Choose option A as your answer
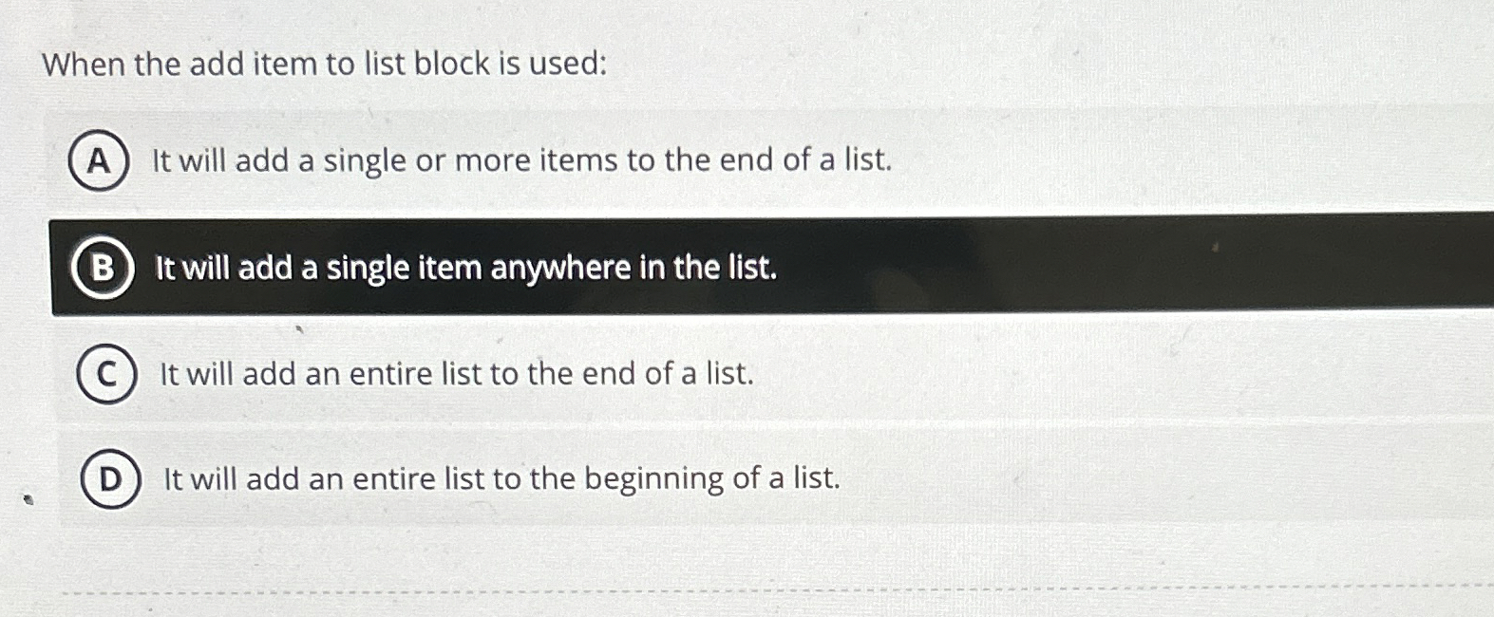The height and width of the screenshot is (617, 1494). tap(520, 161)
